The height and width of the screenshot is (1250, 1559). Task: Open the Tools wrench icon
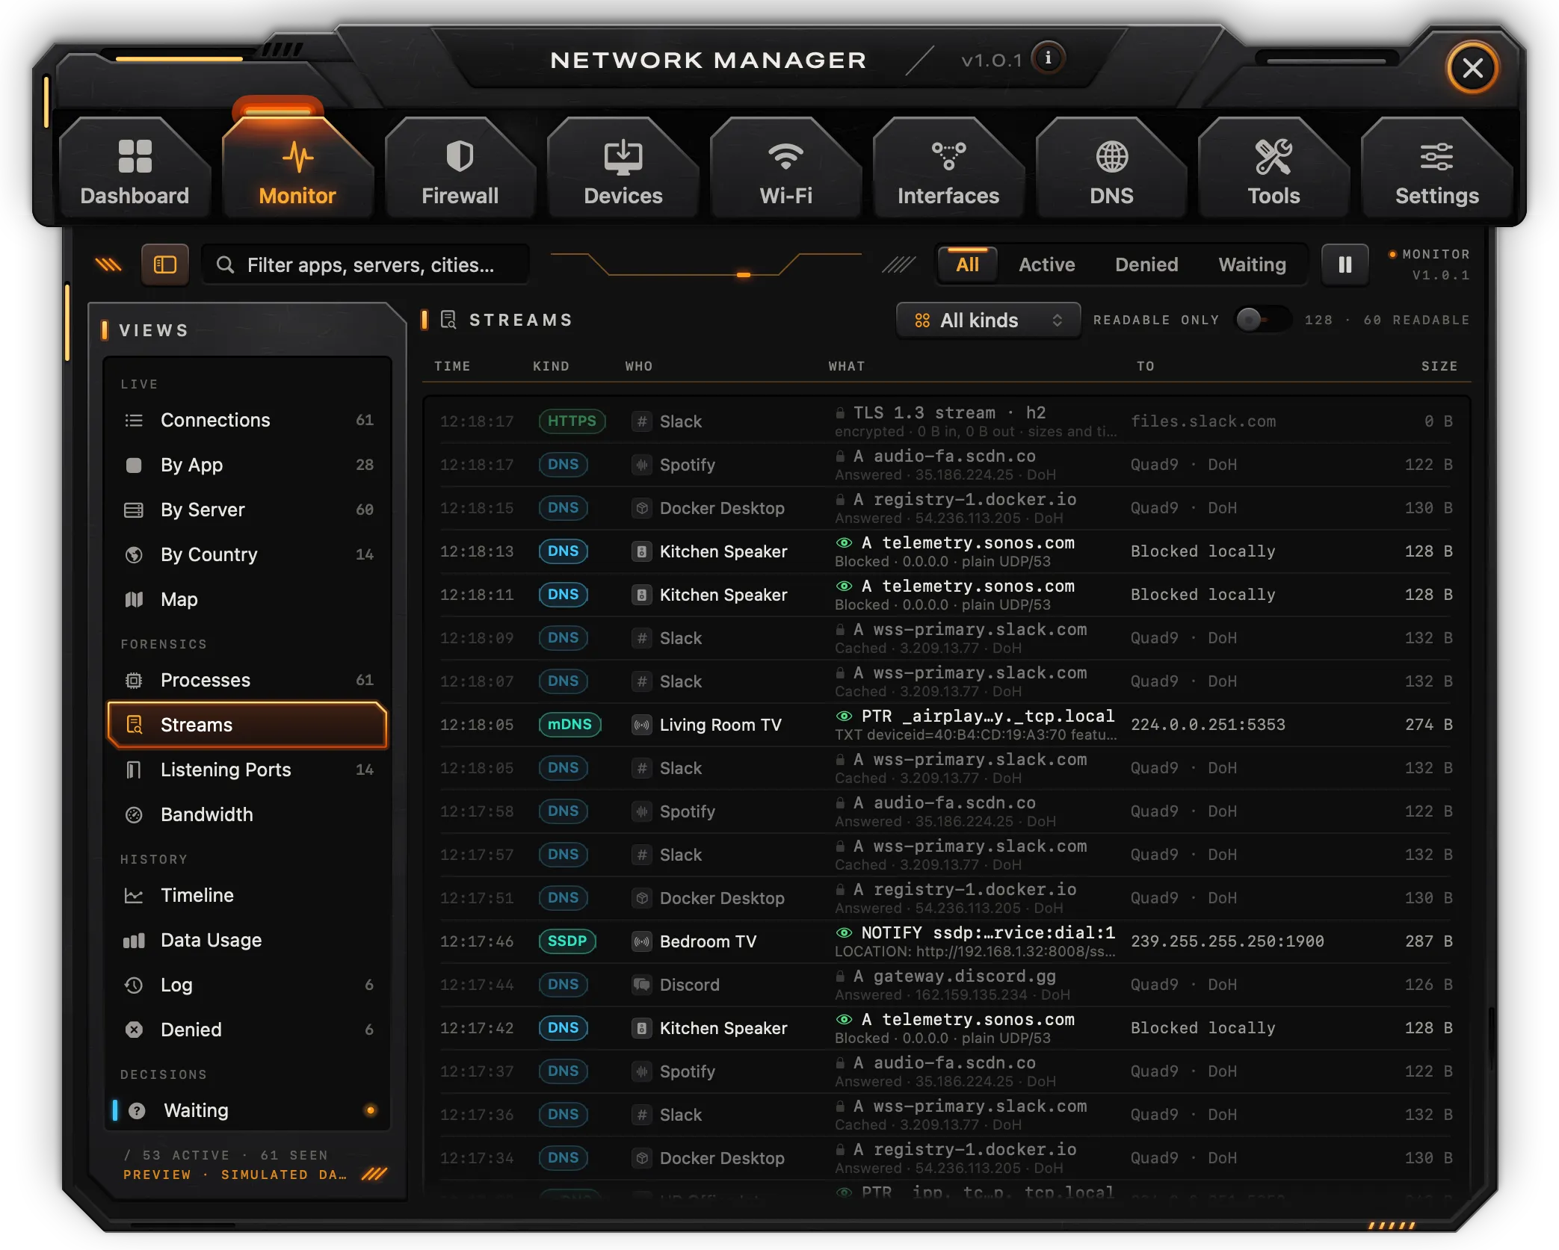pyautogui.click(x=1274, y=157)
